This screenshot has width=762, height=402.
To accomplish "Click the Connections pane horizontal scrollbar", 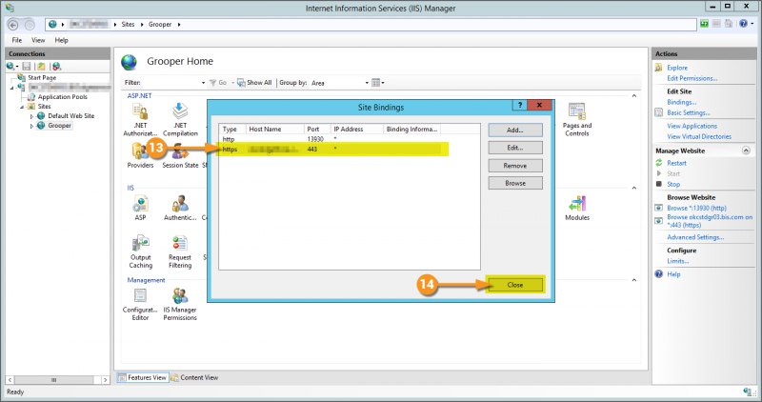I will pyautogui.click(x=57, y=380).
